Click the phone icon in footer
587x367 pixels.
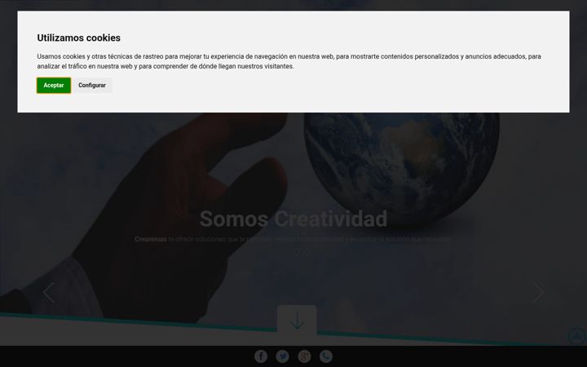pos(326,356)
